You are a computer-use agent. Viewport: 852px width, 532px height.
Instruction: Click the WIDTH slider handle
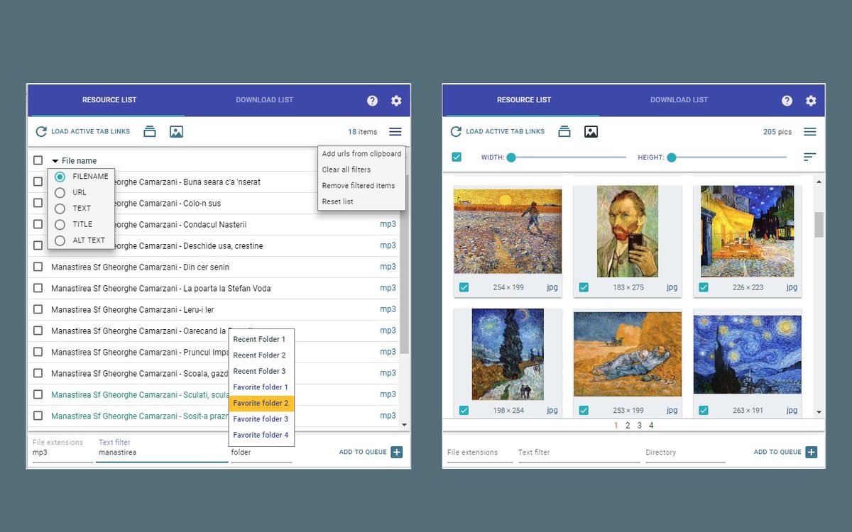[x=511, y=157]
